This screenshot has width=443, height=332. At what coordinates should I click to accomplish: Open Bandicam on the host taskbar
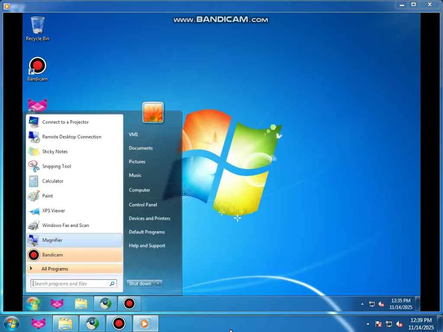click(x=119, y=323)
